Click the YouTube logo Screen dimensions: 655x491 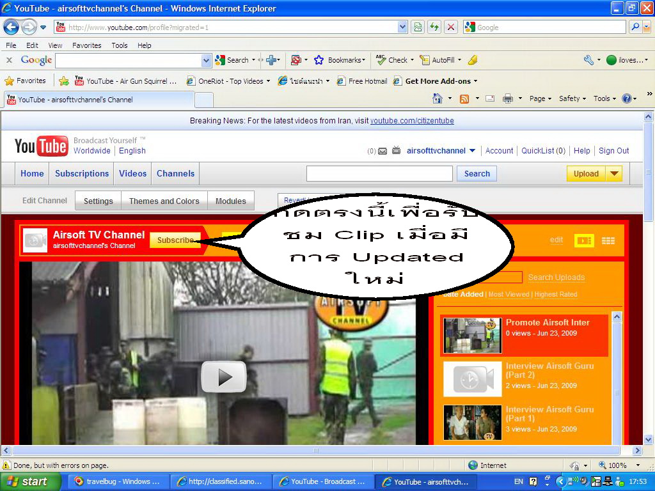[41, 146]
